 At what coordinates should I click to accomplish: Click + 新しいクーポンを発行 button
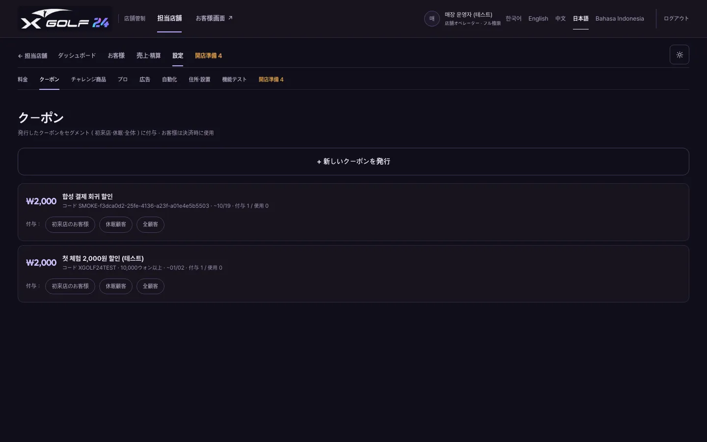coord(353,162)
